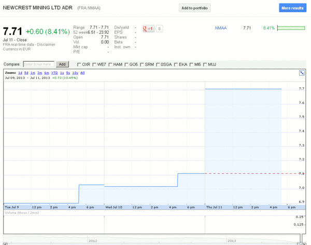Set chart zoom to 5y
Screen dimensions: 311x245
tap(68, 73)
